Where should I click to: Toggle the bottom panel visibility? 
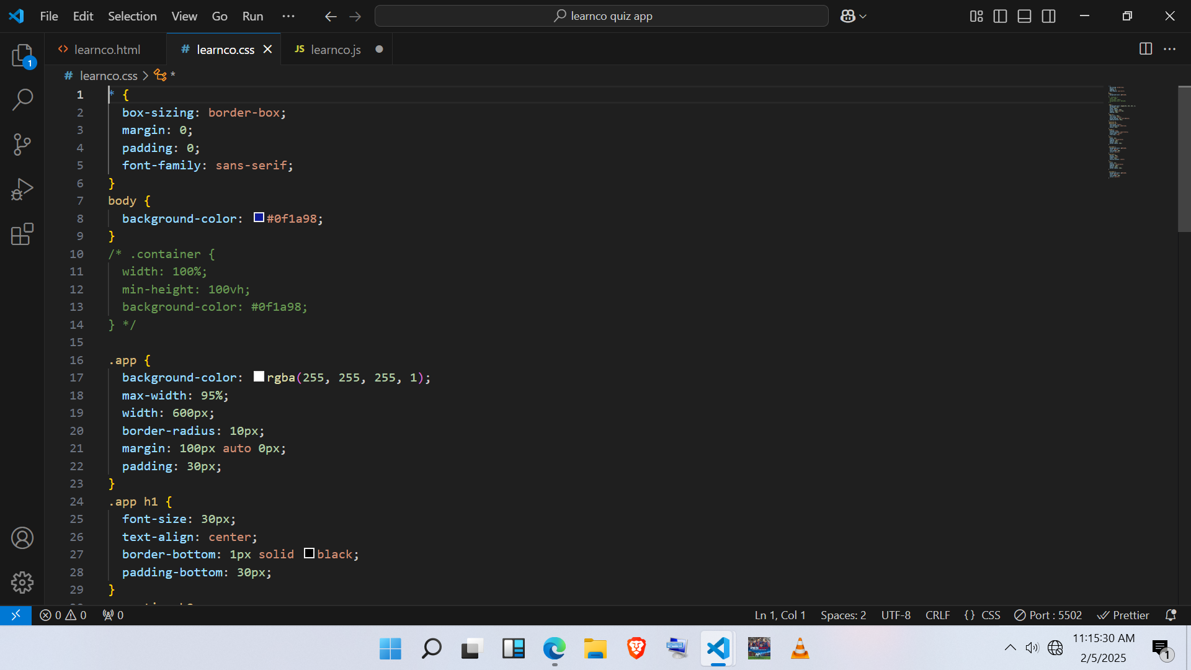click(x=1024, y=16)
